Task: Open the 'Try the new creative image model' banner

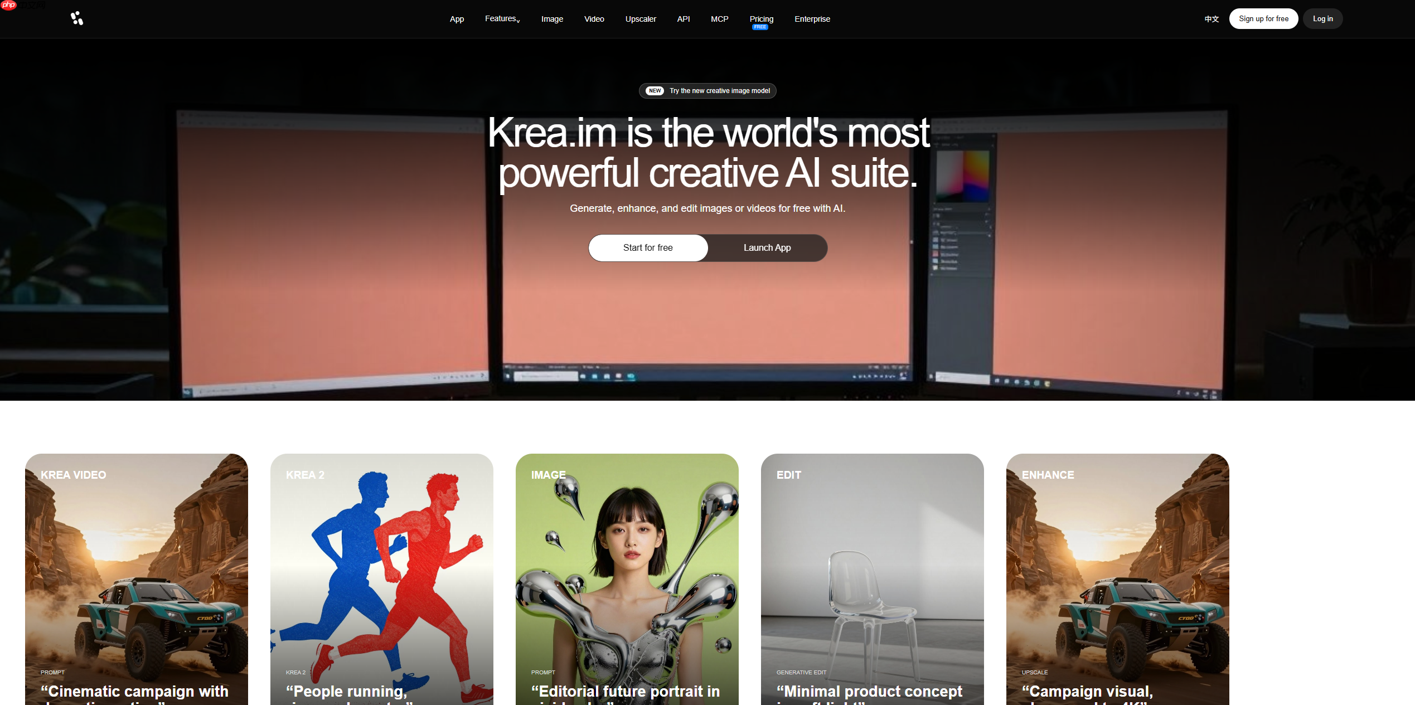Action: coord(707,91)
